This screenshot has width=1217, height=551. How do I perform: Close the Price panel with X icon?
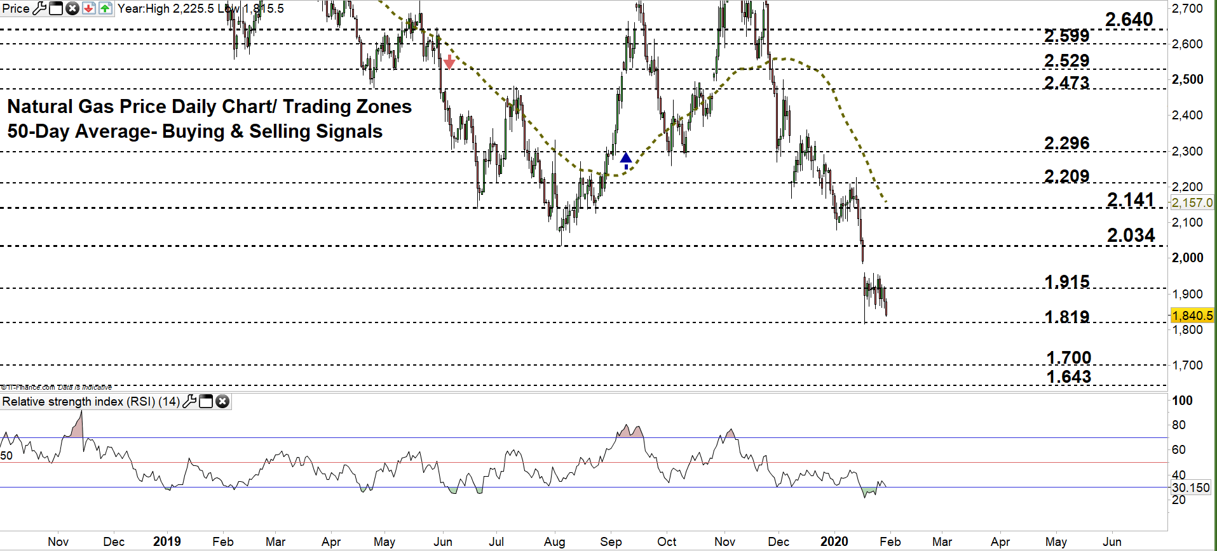[72, 8]
